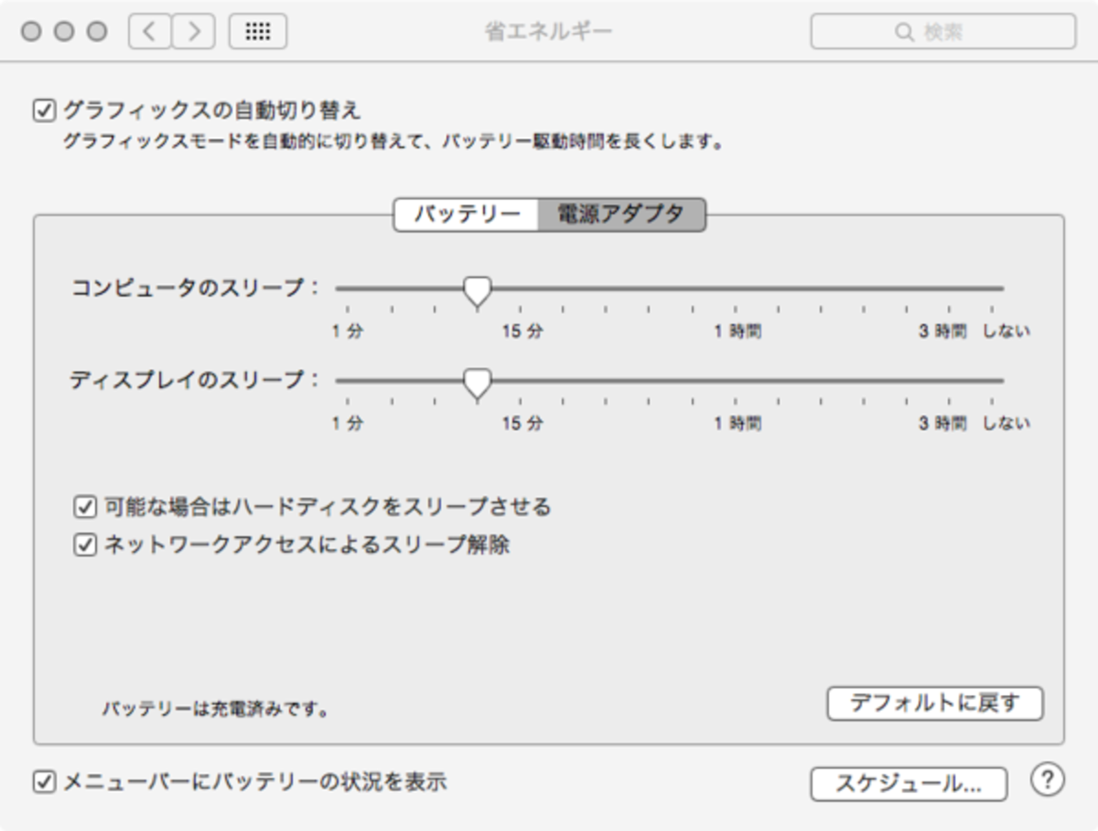Toggle メニューバーにバッテリーの状況を表示 checkbox
Screen dimensions: 1098x831
44,782
